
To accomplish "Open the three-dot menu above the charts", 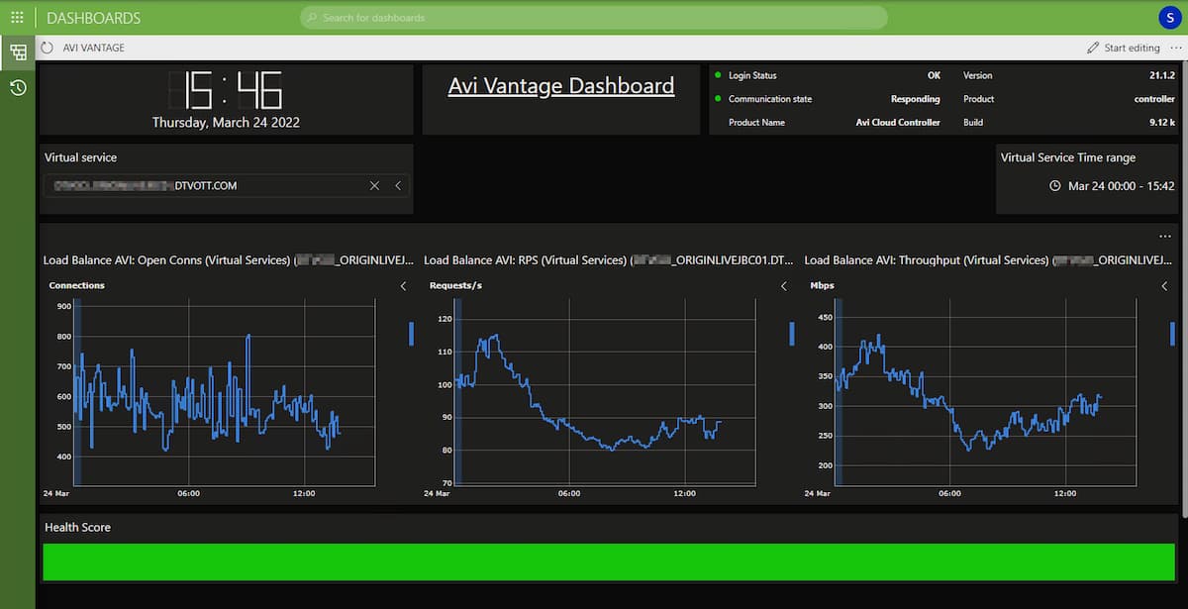I will [1164, 237].
